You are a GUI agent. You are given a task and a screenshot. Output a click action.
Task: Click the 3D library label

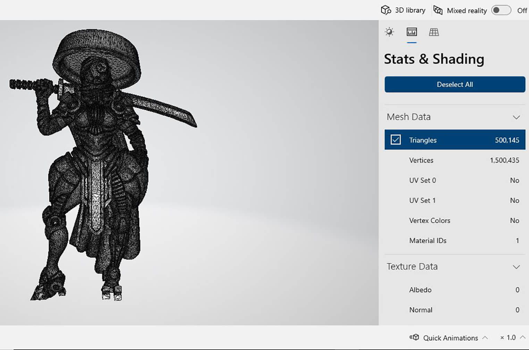coord(410,10)
